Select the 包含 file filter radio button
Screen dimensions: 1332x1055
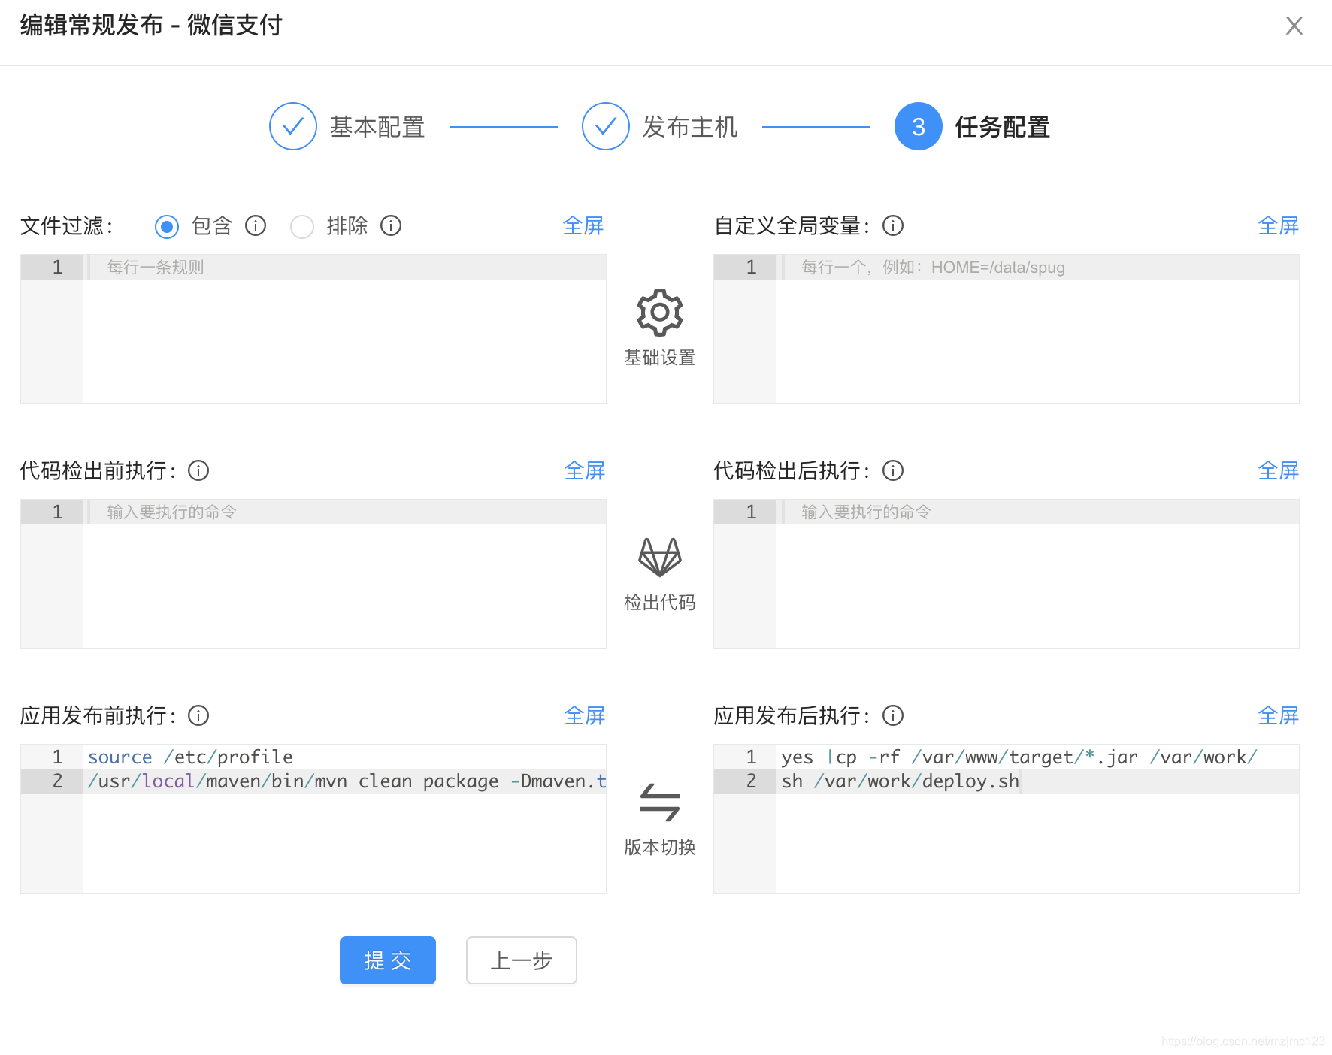tap(167, 226)
